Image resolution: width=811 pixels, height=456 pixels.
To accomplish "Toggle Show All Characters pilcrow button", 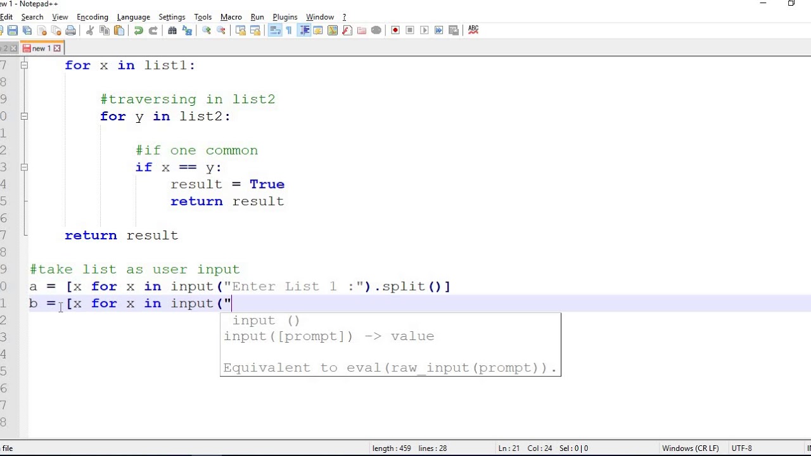I will pos(289,30).
